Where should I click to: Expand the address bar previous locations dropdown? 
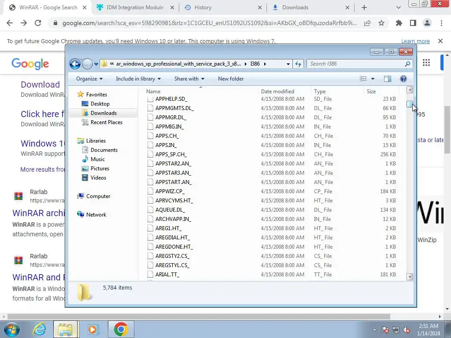point(288,64)
